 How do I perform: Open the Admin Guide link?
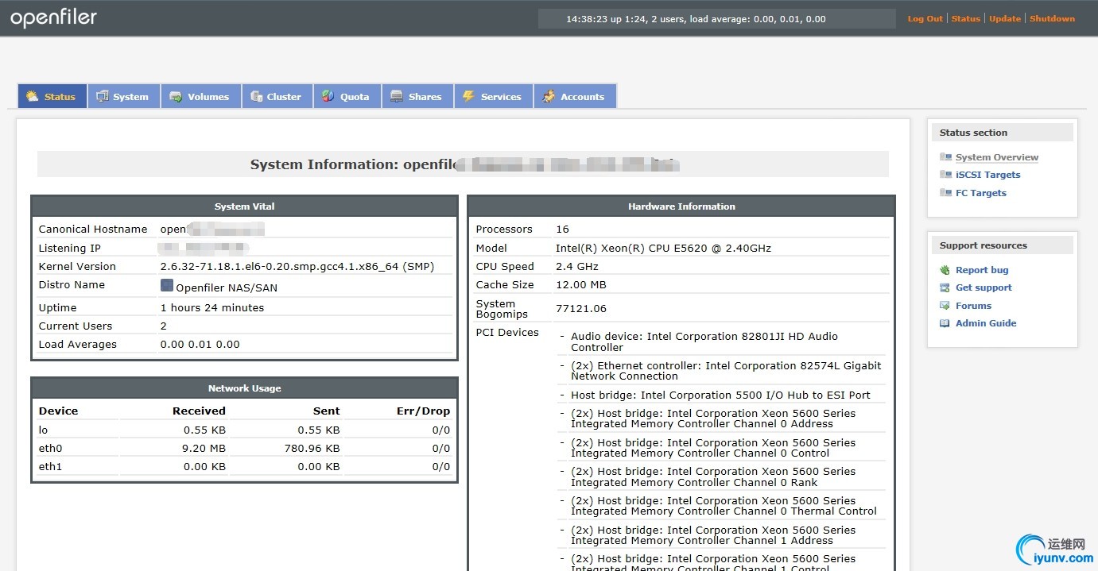pyautogui.click(x=986, y=323)
